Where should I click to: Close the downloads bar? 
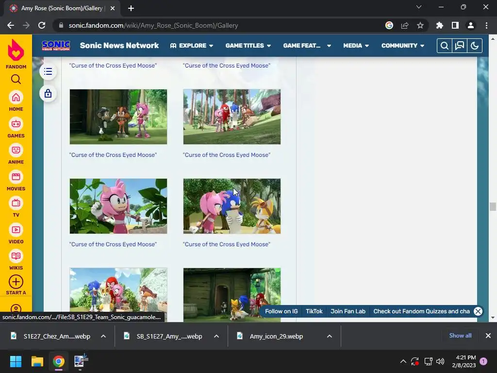[488, 336]
